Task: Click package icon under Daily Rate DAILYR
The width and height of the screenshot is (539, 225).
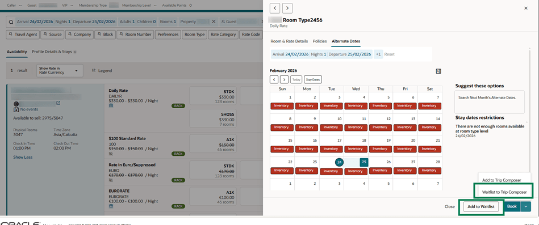Action: 111,106
